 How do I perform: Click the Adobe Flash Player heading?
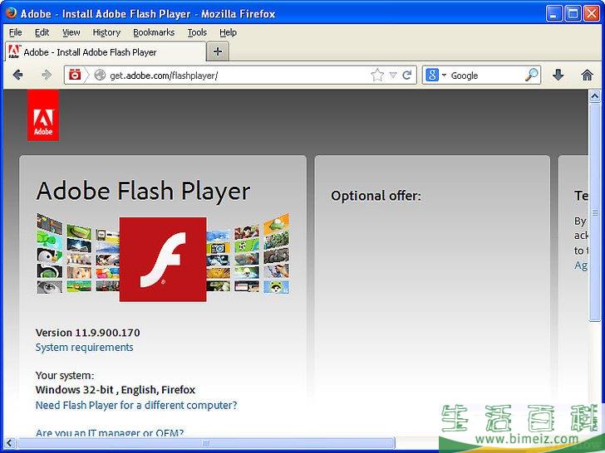click(143, 191)
